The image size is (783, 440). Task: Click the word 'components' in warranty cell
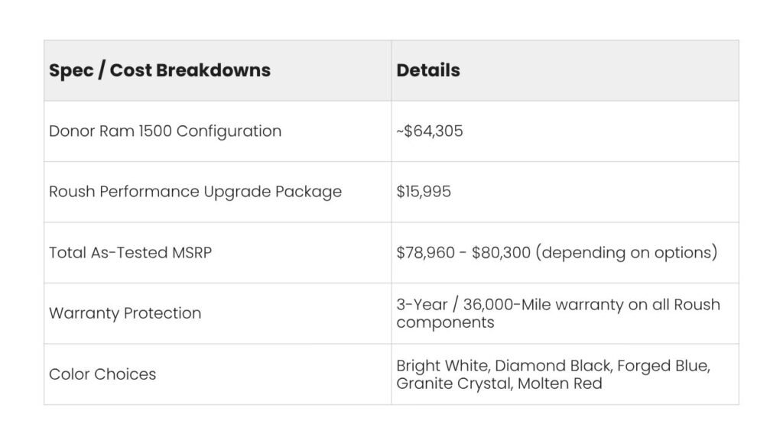pyautogui.click(x=446, y=323)
